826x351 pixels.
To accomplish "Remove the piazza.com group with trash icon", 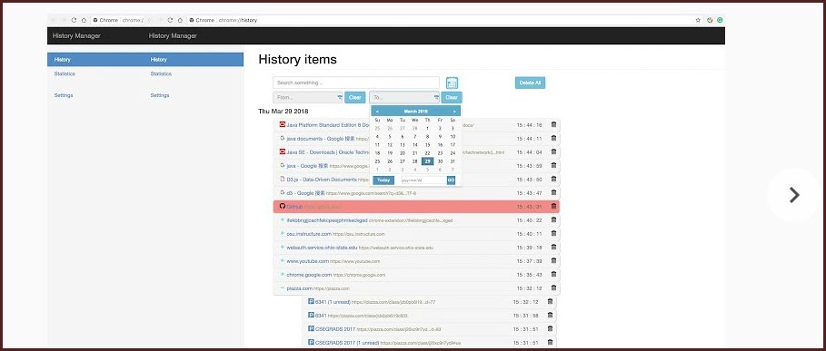I will [x=553, y=288].
